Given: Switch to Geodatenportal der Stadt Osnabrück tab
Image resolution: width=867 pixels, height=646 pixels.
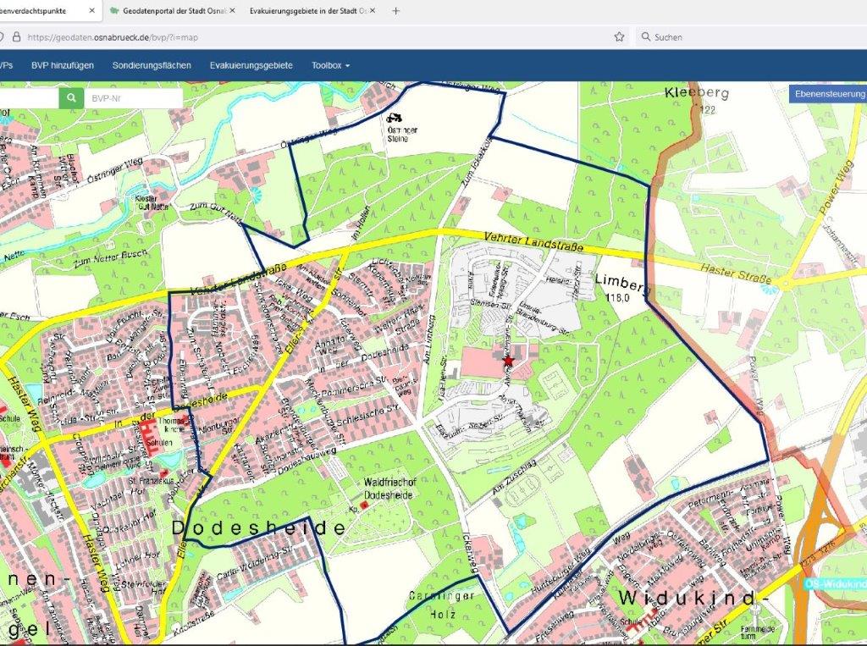Looking at the screenshot, I should coord(172,10).
